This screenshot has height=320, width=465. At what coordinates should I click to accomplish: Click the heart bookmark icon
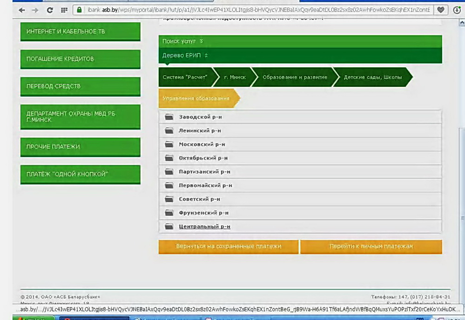tap(440, 10)
